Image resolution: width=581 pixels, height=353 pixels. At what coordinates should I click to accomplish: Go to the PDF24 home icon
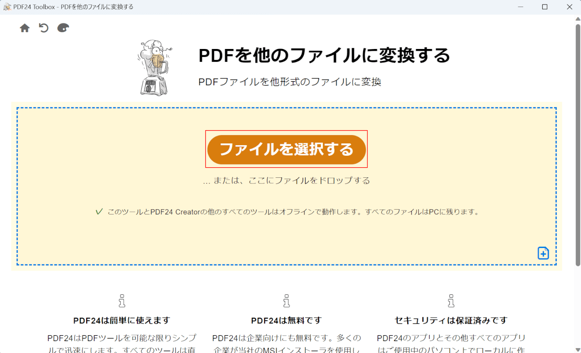[x=25, y=28]
